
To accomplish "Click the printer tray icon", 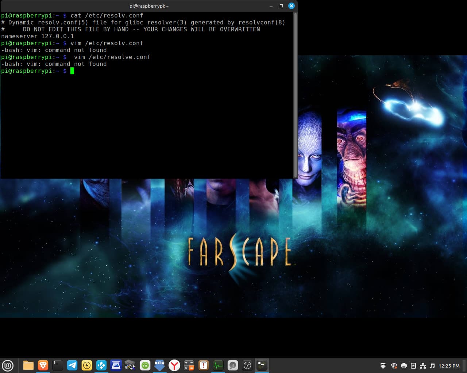I will pyautogui.click(x=404, y=366).
